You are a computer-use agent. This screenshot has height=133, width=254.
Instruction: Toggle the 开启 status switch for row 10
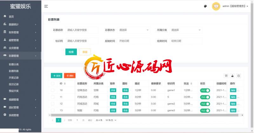pyautogui.click(x=205, y=91)
